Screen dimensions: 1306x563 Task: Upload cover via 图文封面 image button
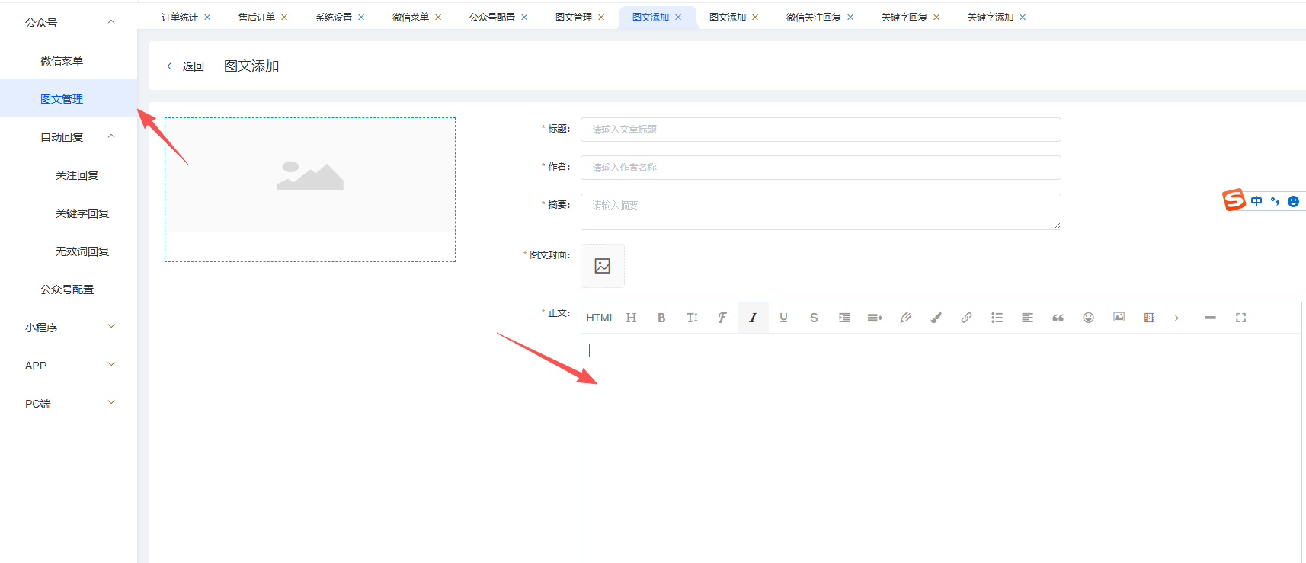pos(603,266)
